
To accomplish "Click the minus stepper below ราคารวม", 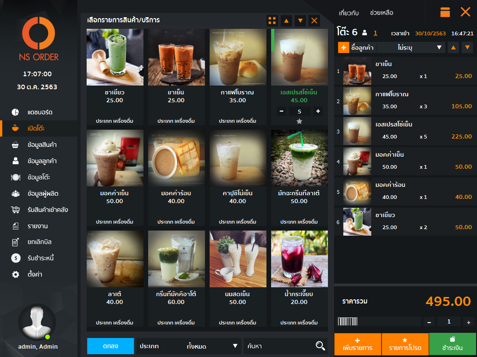I will (x=429, y=322).
